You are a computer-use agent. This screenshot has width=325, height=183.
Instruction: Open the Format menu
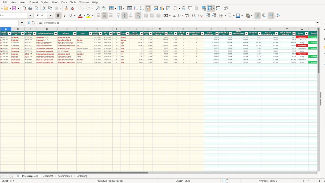click(x=34, y=2)
